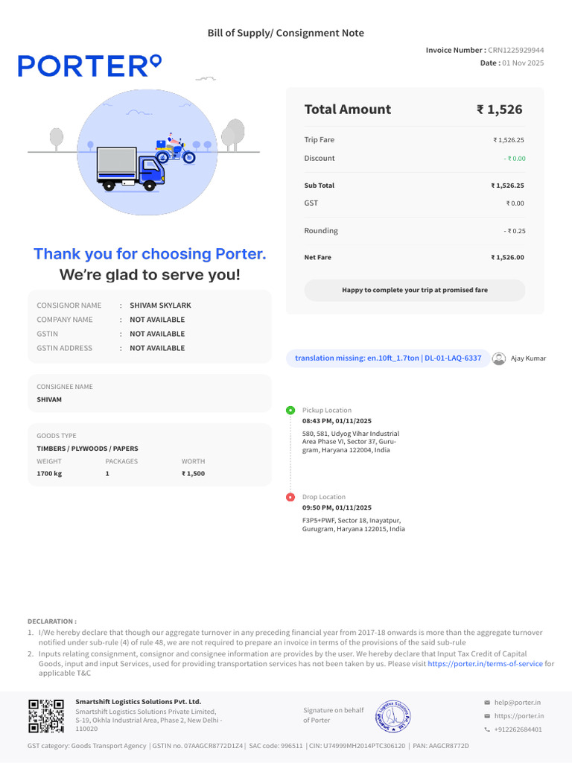Screen dimensions: 572x763
Task: Click the web link icon beside https://porter.in
Action: point(487,716)
